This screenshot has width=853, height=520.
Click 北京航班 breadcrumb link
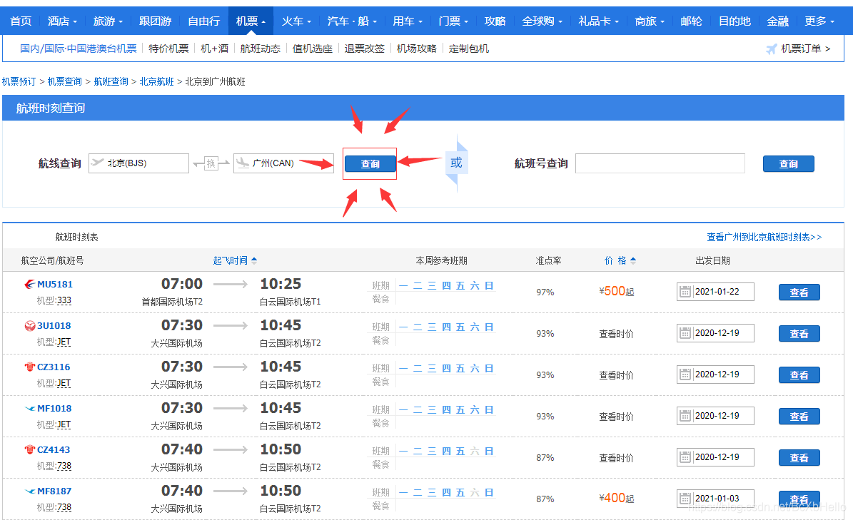tap(156, 81)
